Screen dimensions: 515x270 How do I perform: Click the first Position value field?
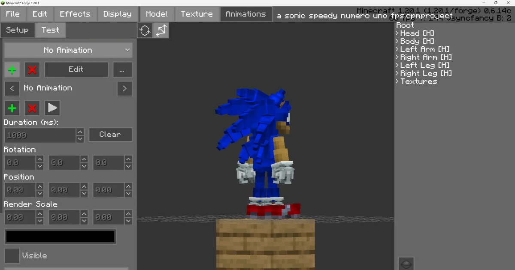click(20, 190)
